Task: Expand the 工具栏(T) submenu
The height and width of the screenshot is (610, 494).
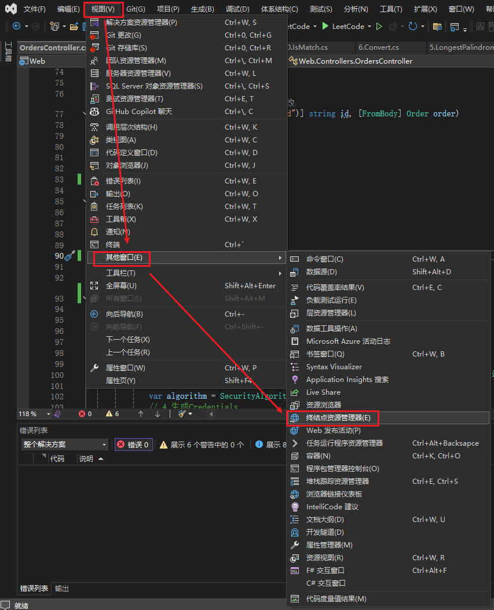Action: coord(186,273)
